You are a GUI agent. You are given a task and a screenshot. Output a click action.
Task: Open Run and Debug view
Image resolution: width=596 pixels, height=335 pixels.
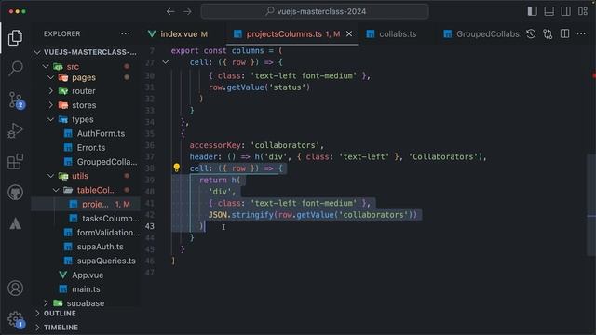(15, 130)
